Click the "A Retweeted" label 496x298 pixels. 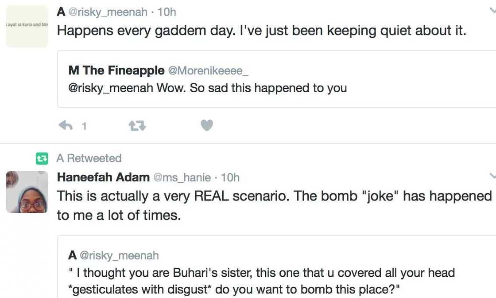[89, 158]
